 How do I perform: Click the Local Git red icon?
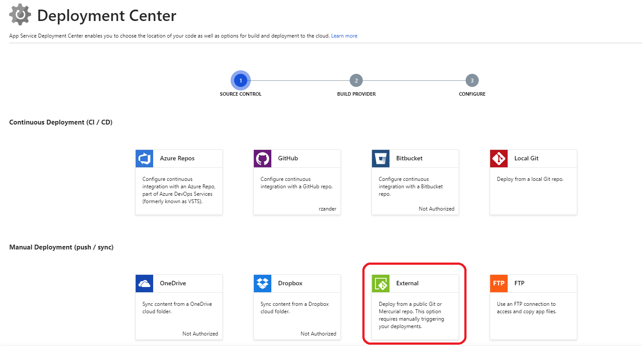499,159
